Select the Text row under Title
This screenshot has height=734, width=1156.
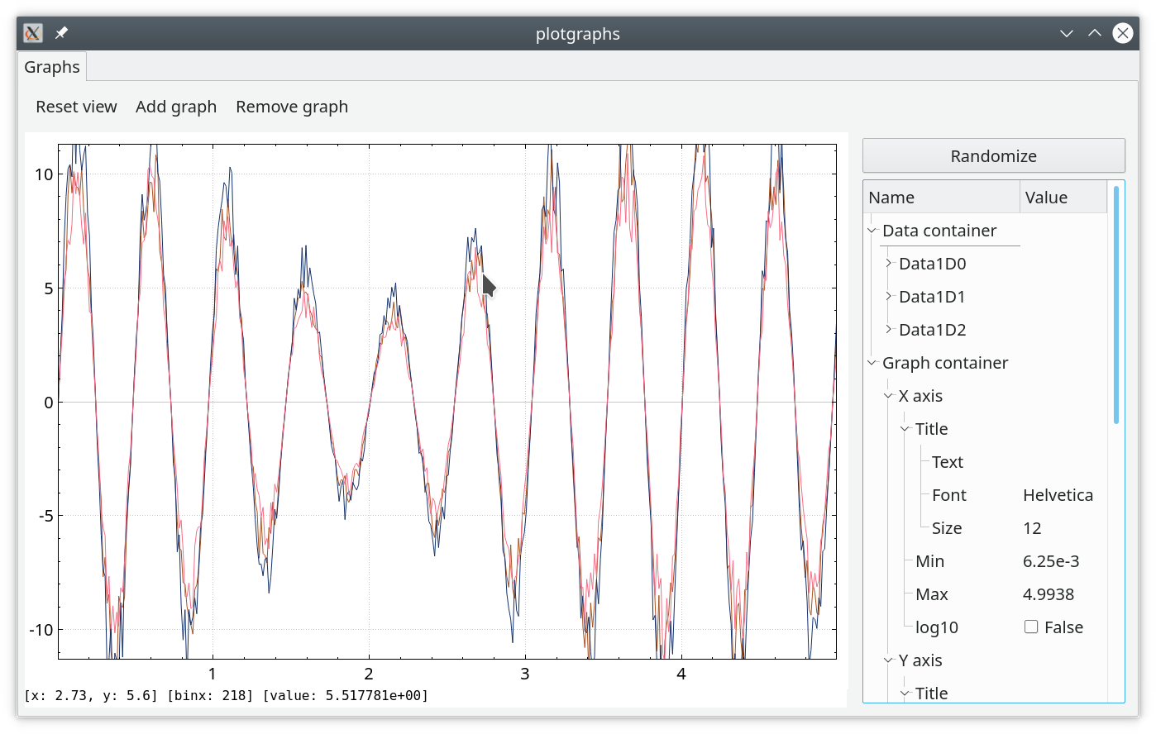[x=948, y=462]
